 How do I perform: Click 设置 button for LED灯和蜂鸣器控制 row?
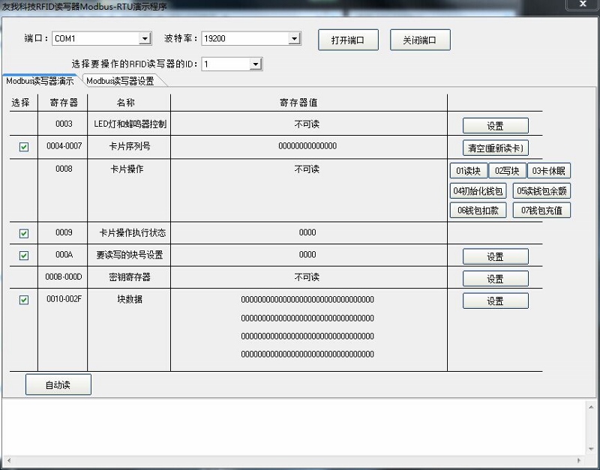(x=495, y=125)
